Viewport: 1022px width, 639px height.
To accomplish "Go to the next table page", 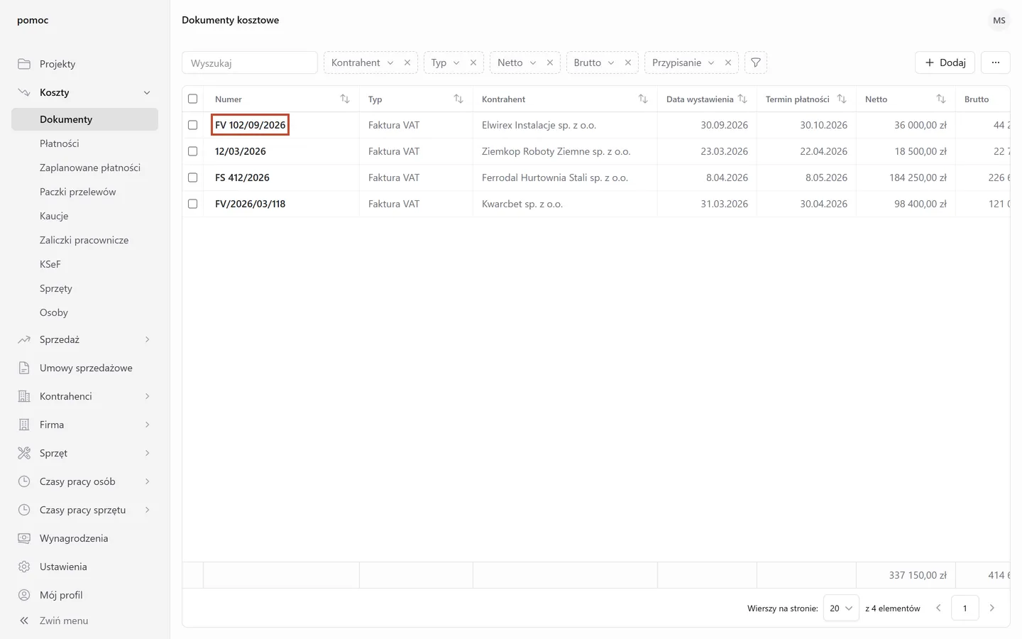I will tap(992, 608).
